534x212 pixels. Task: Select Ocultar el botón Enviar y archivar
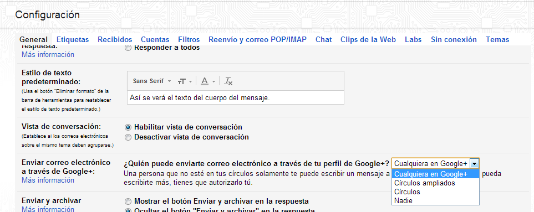click(x=128, y=211)
